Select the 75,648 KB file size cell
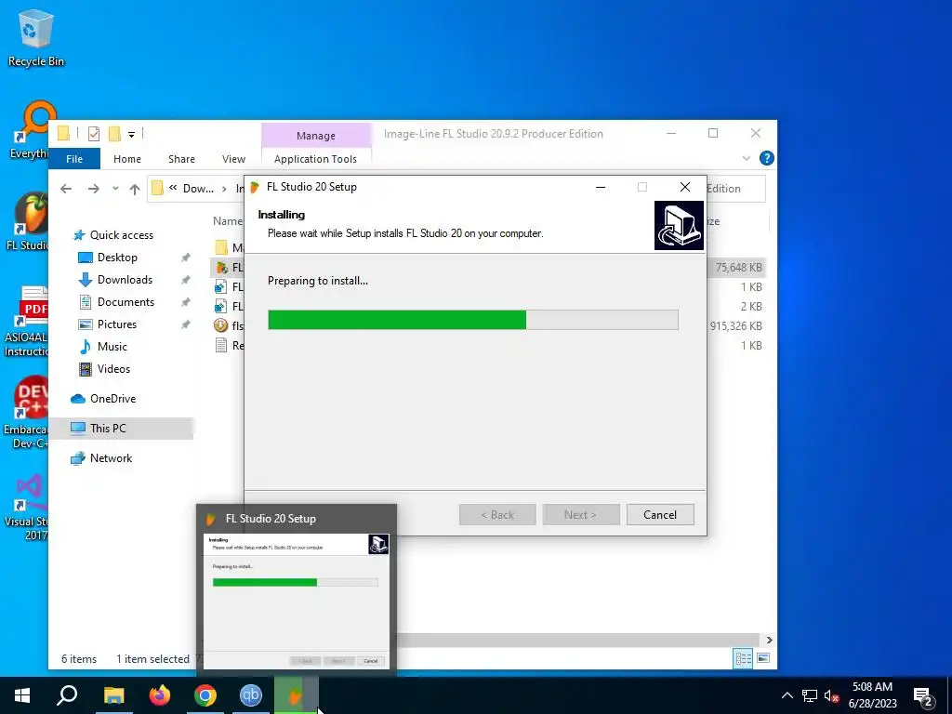Viewport: 952px width, 714px height. pos(738,268)
